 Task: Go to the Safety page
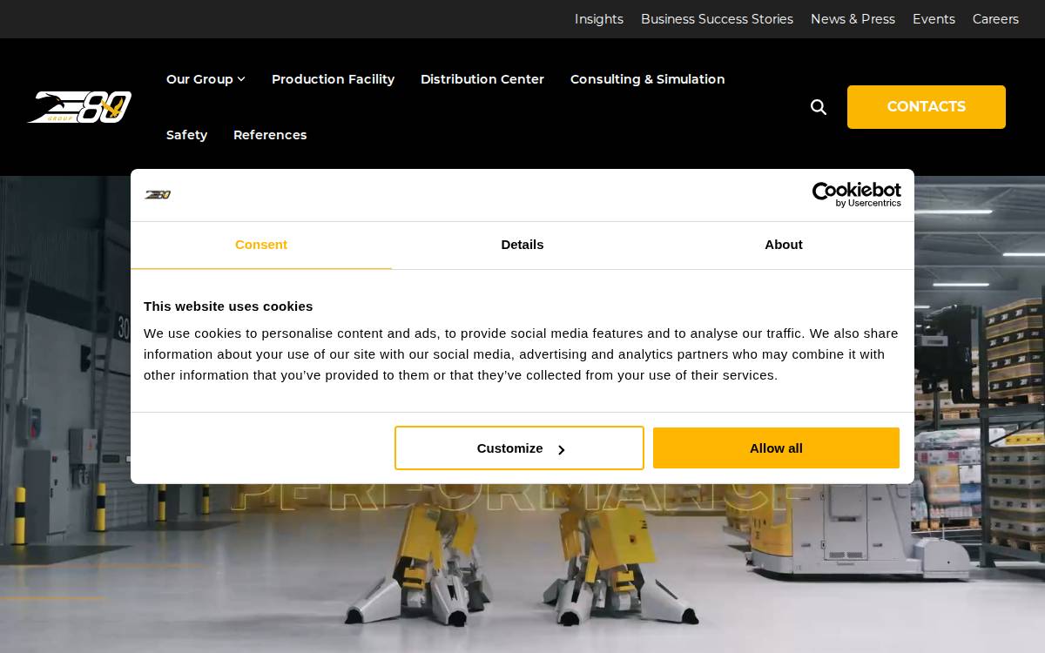click(x=186, y=135)
